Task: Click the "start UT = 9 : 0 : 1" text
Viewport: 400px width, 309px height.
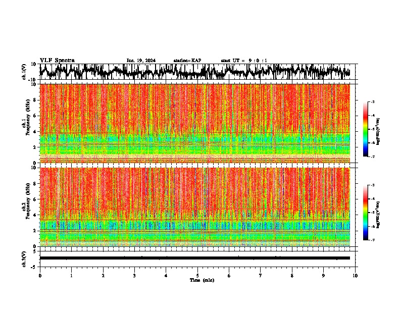Action: (244, 61)
